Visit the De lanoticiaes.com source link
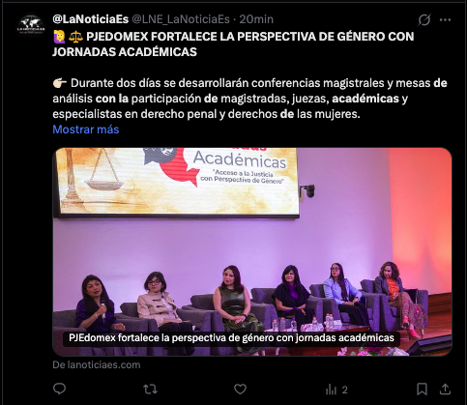 [97, 365]
